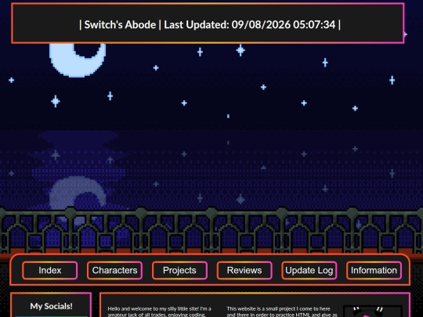Click the My Socials! heading
The width and height of the screenshot is (423, 317).
tap(51, 306)
